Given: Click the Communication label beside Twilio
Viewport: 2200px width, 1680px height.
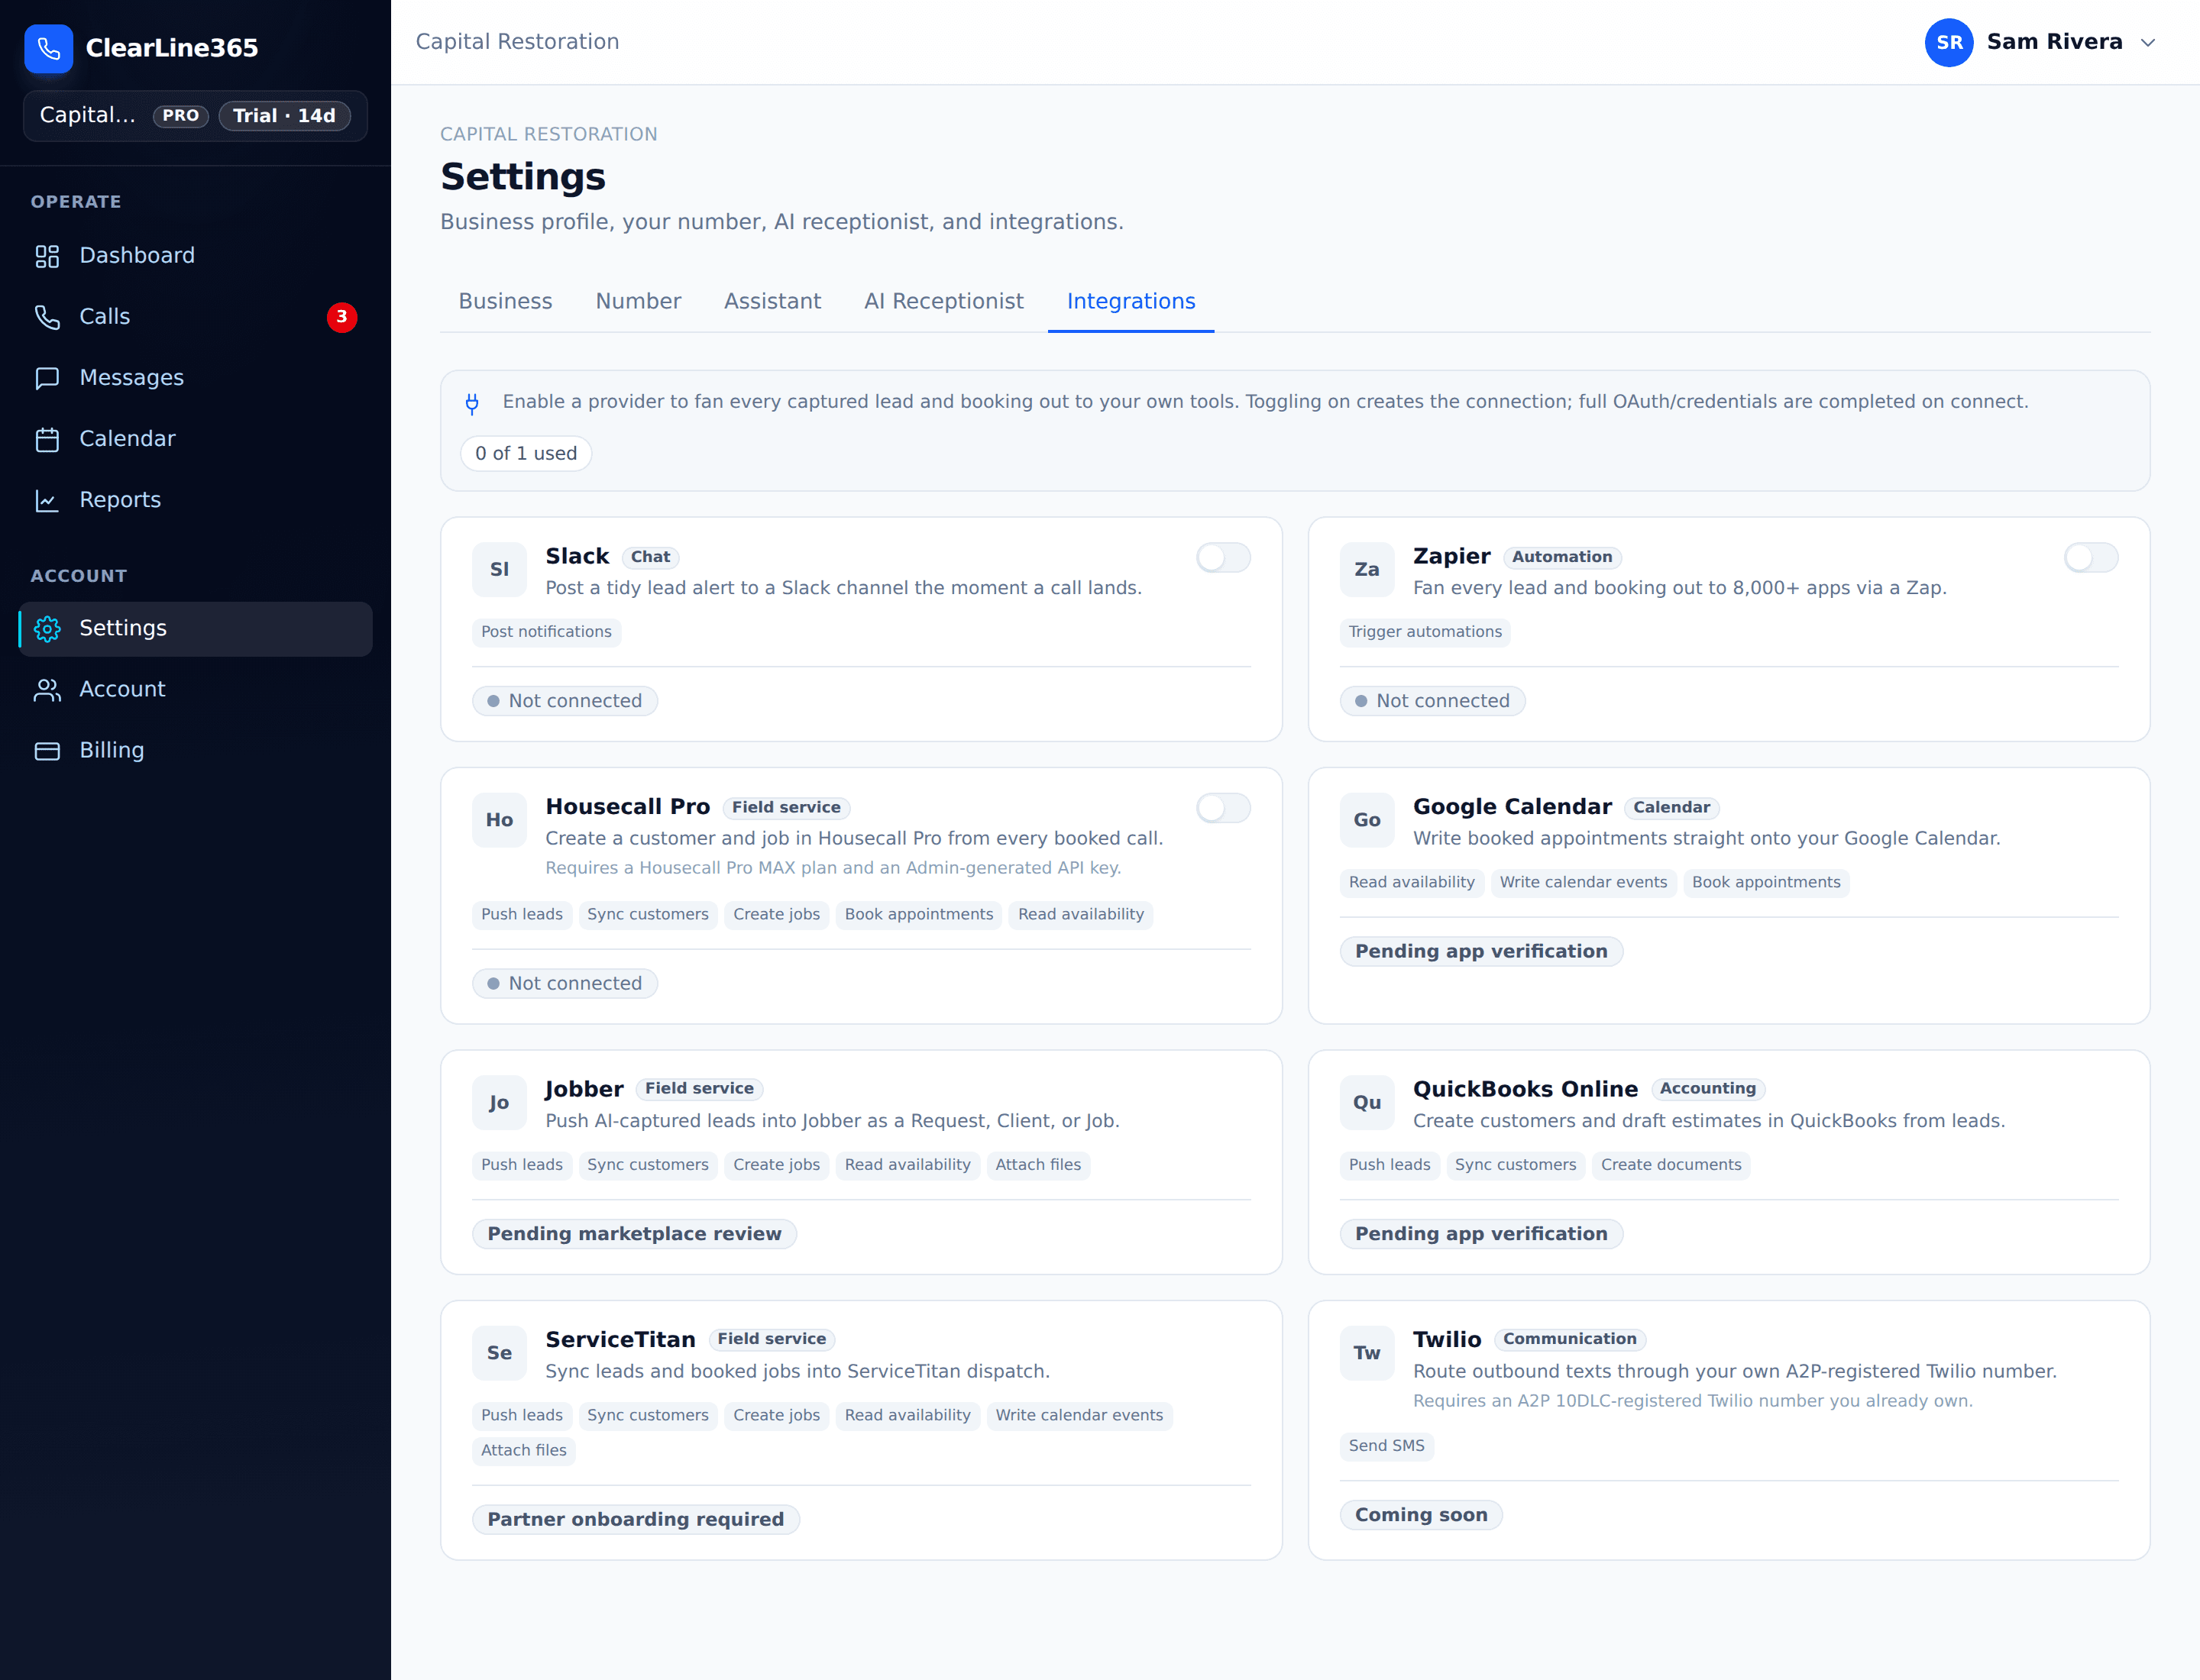Looking at the screenshot, I should (x=1570, y=1339).
